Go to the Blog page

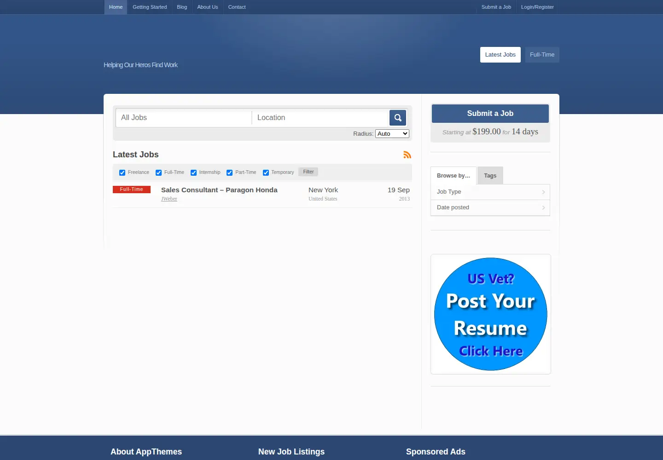[x=182, y=7]
